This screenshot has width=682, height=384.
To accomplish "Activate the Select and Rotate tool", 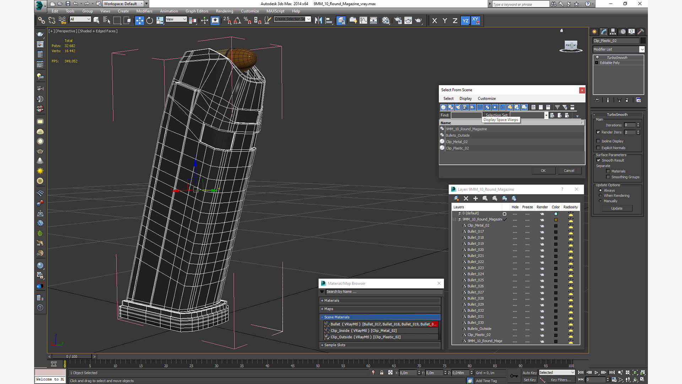I will click(150, 21).
